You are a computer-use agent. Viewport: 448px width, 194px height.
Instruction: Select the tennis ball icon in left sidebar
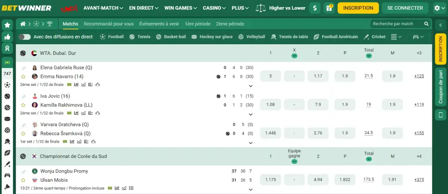(x=7, y=96)
